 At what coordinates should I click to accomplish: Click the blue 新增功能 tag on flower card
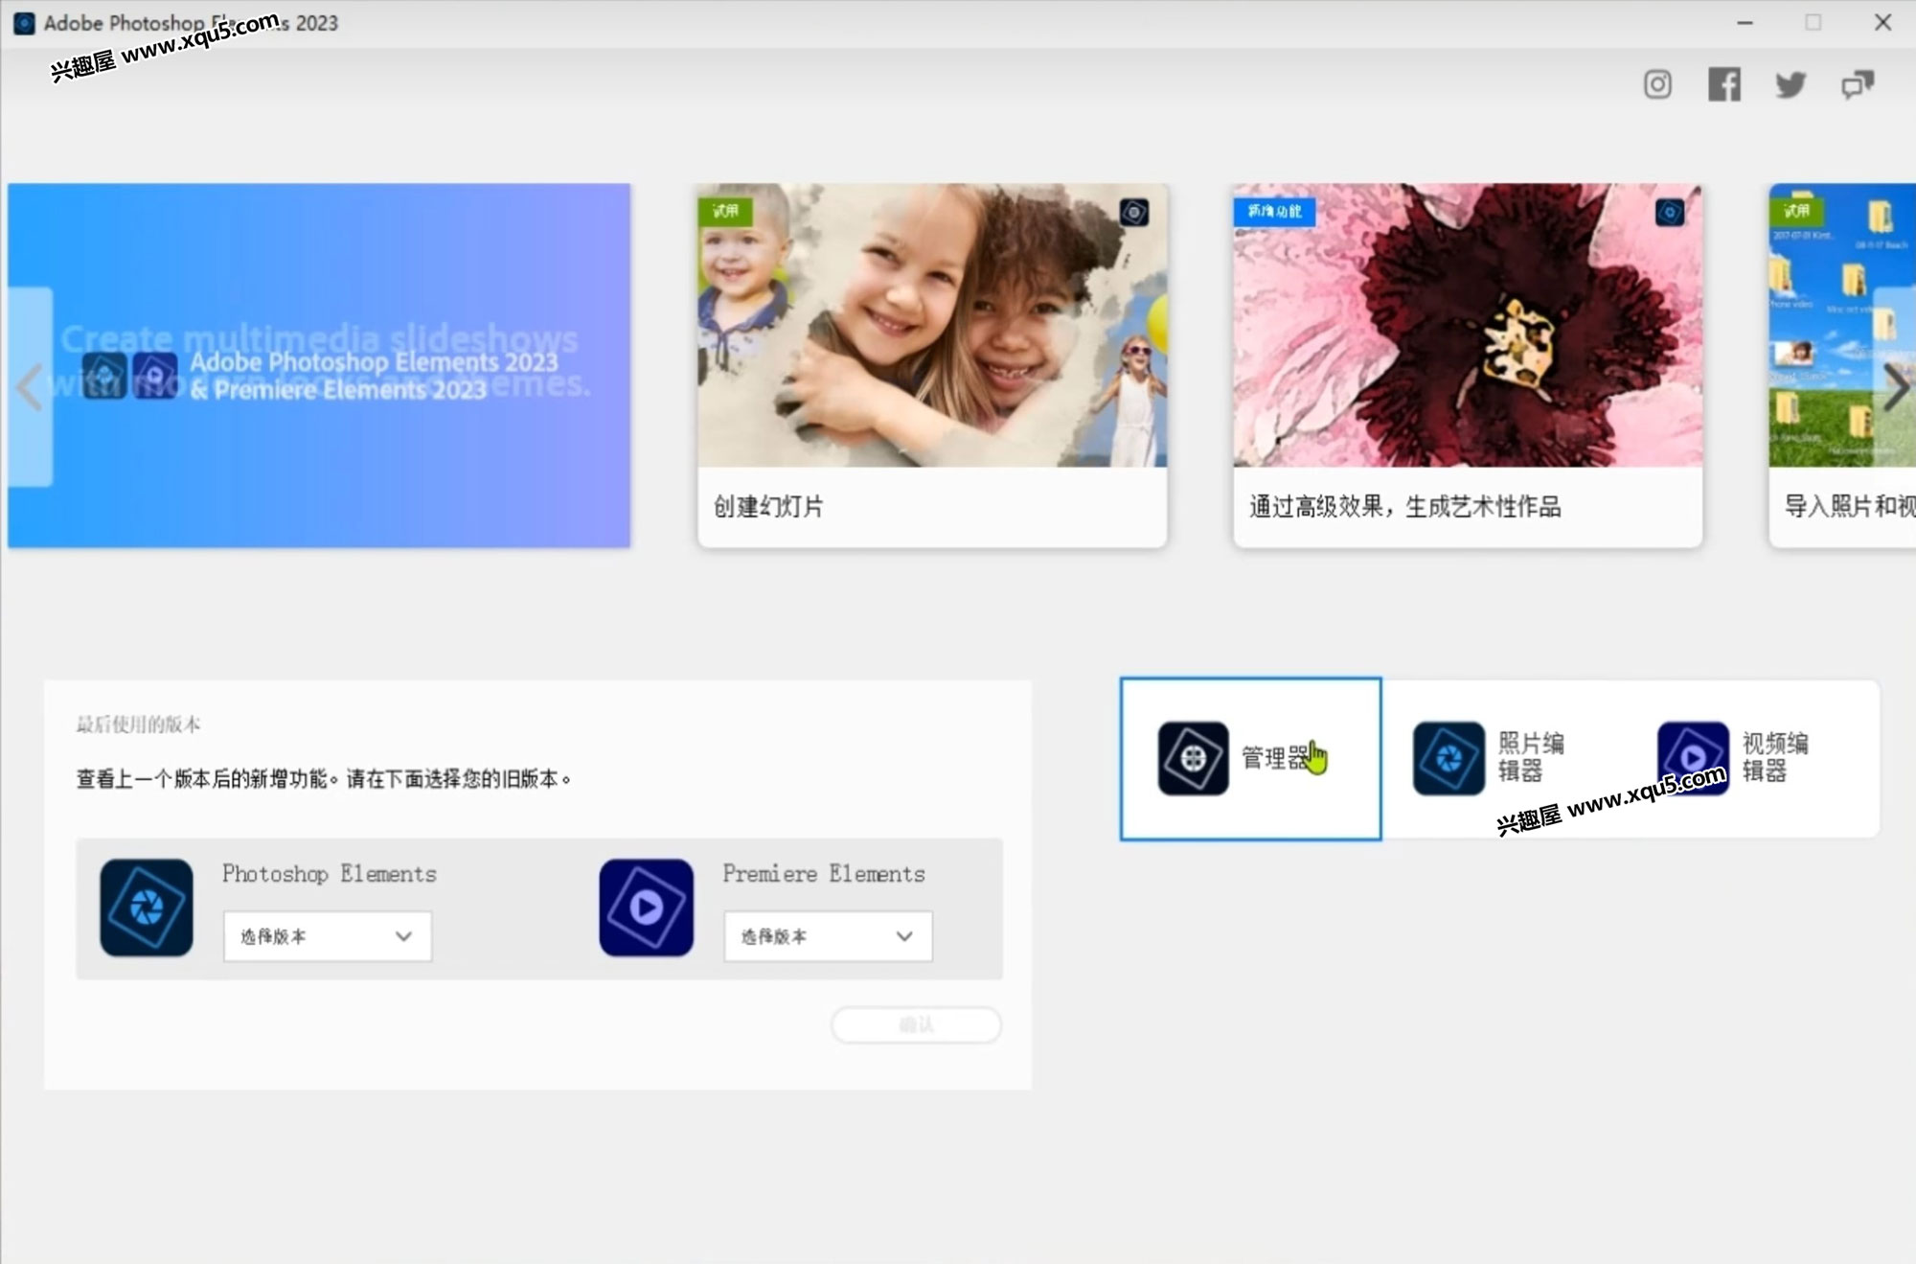pyautogui.click(x=1275, y=211)
